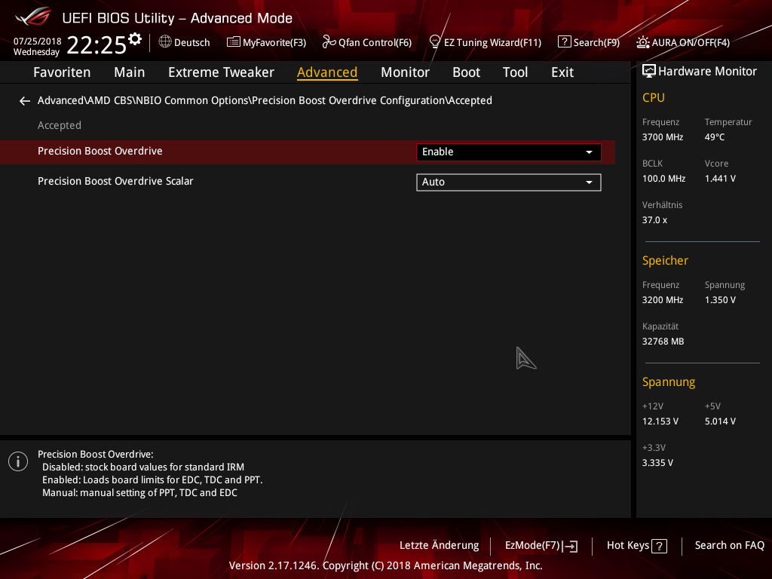Click the Speicher section heading
This screenshot has height=579, width=772.
665,260
